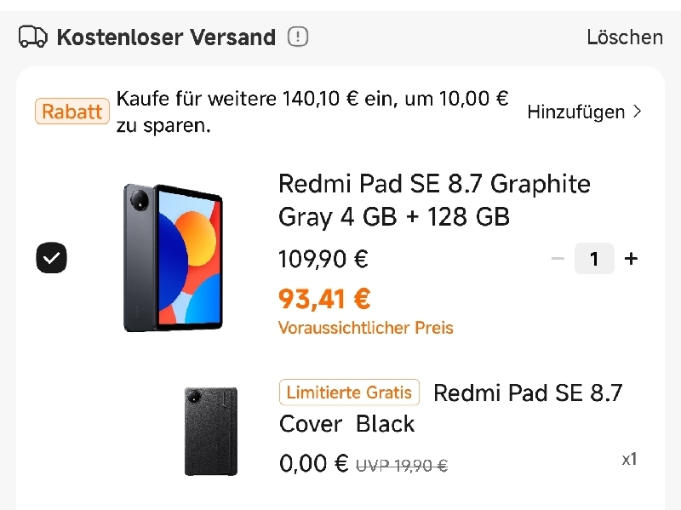Click the Kostenloser Versand heading

166,37
